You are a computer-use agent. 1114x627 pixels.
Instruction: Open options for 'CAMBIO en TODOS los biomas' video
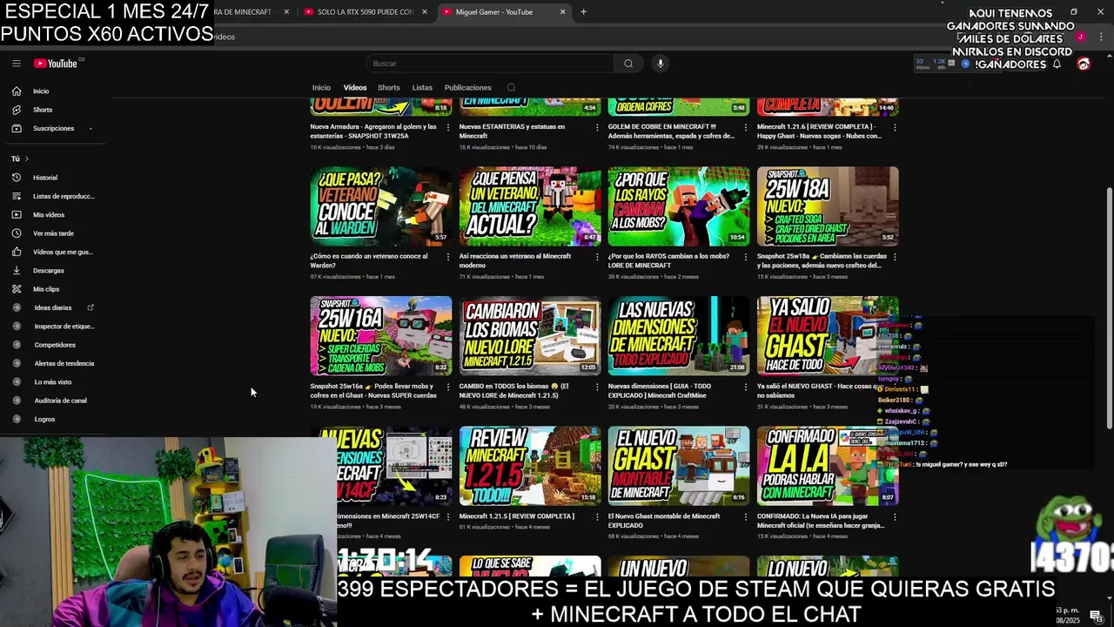click(597, 387)
